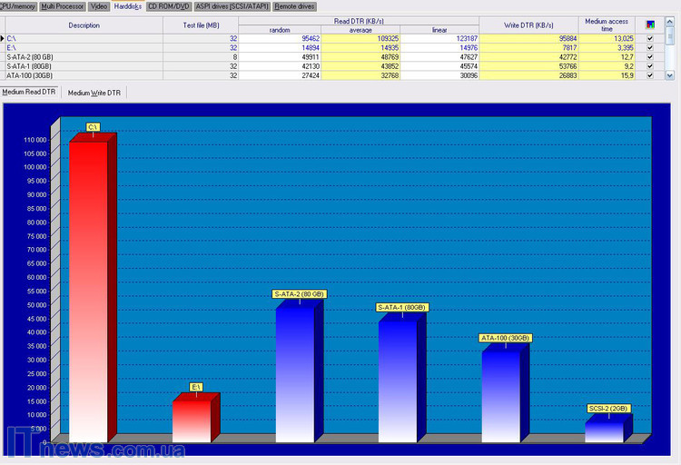Click the blue S-ATA-2 (80 GB) chart bar
Viewport: 681px width, 465px height.
pos(294,372)
